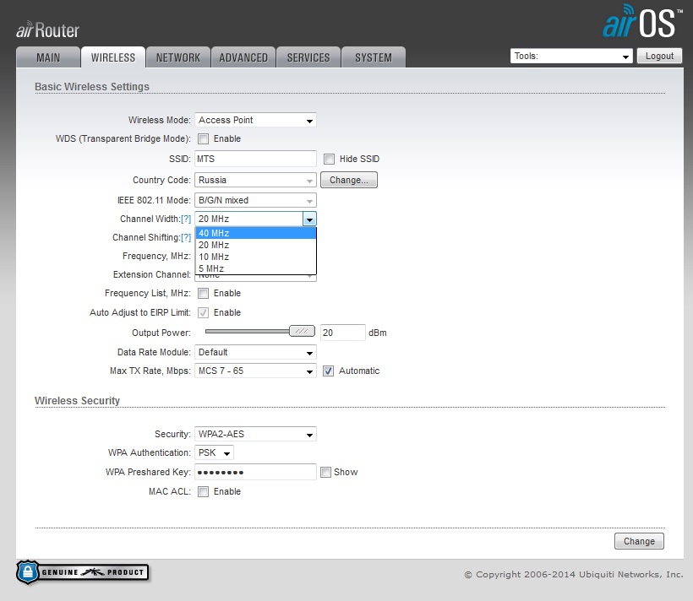Viewport: 693px width, 601px height.
Task: Select 40 MHz from channel width list
Action: [x=255, y=233]
